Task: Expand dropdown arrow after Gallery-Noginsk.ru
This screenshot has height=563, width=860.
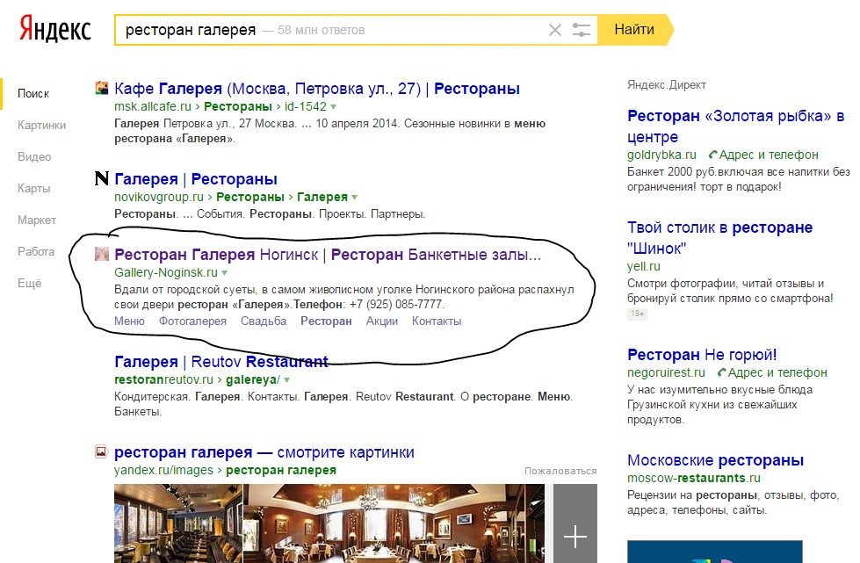Action: click(224, 273)
